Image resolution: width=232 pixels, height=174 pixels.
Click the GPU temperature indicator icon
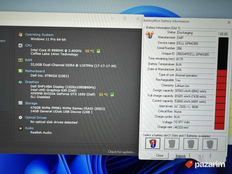click(x=112, y=94)
